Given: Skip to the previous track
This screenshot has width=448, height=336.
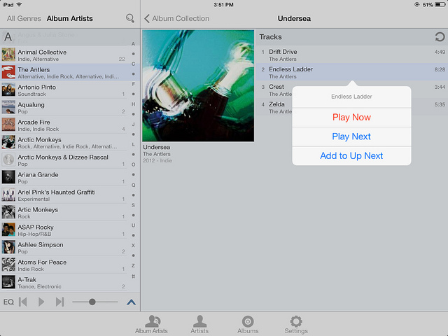Looking at the screenshot, I should pos(23,302).
